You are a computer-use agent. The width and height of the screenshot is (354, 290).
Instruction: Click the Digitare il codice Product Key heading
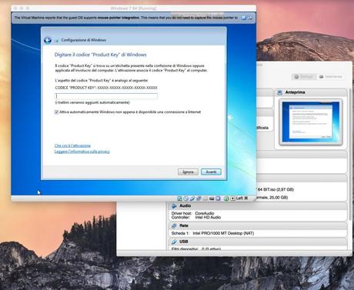click(x=101, y=55)
